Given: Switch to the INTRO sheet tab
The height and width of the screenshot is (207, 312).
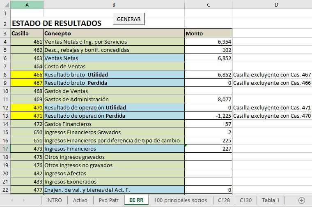Looking at the screenshot, I should click(x=54, y=200).
